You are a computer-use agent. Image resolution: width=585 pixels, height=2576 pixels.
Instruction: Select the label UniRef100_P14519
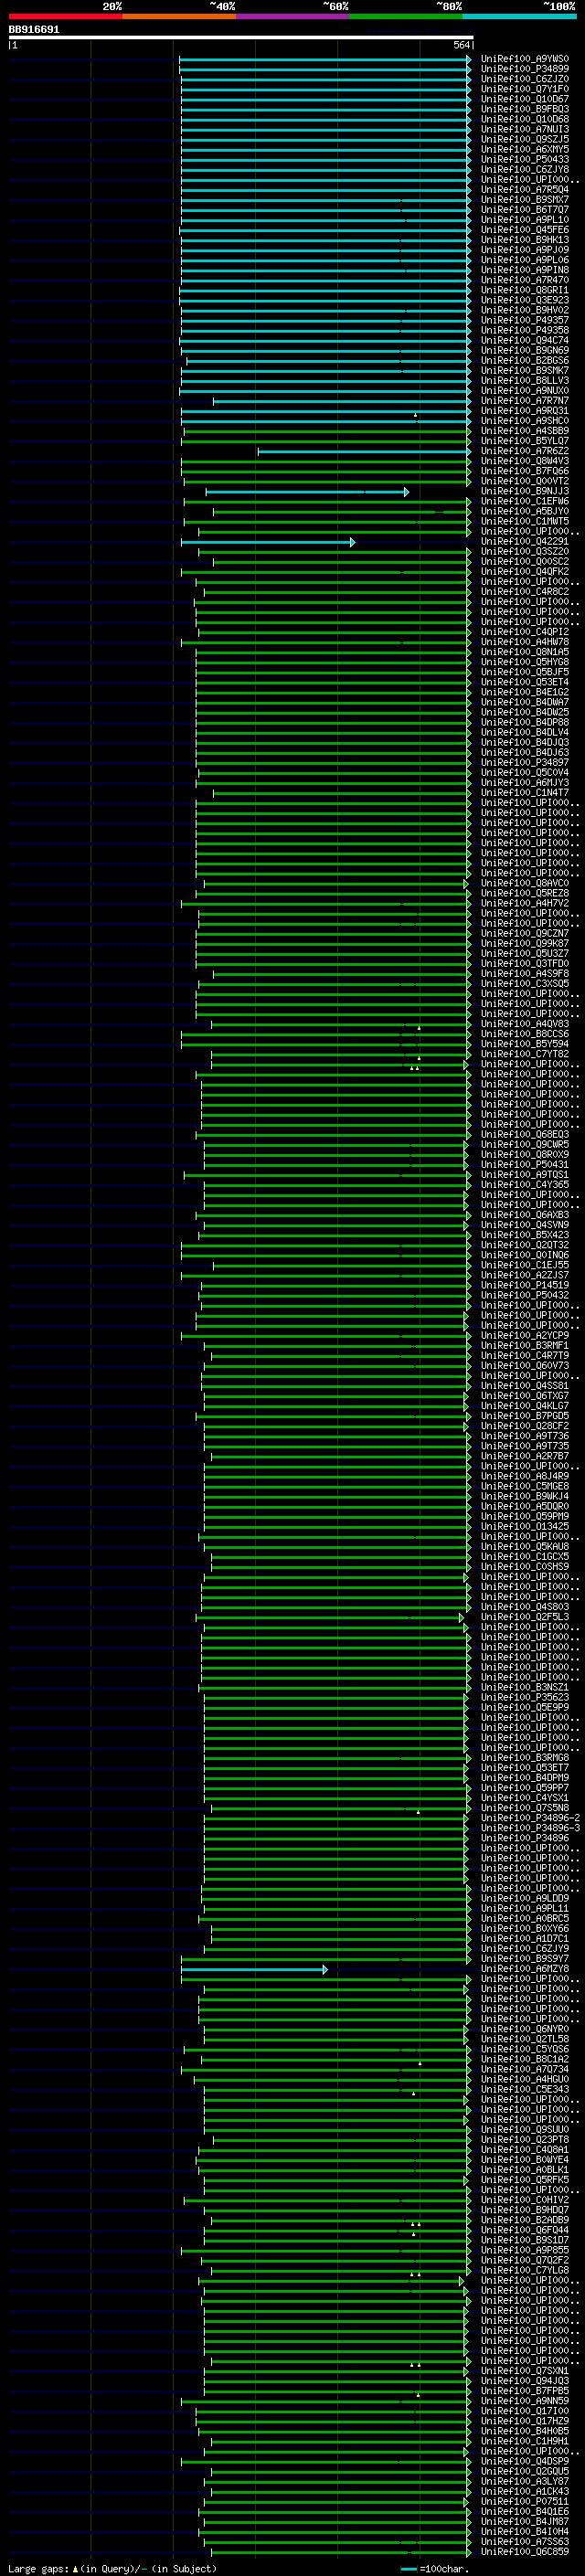[x=524, y=1285]
